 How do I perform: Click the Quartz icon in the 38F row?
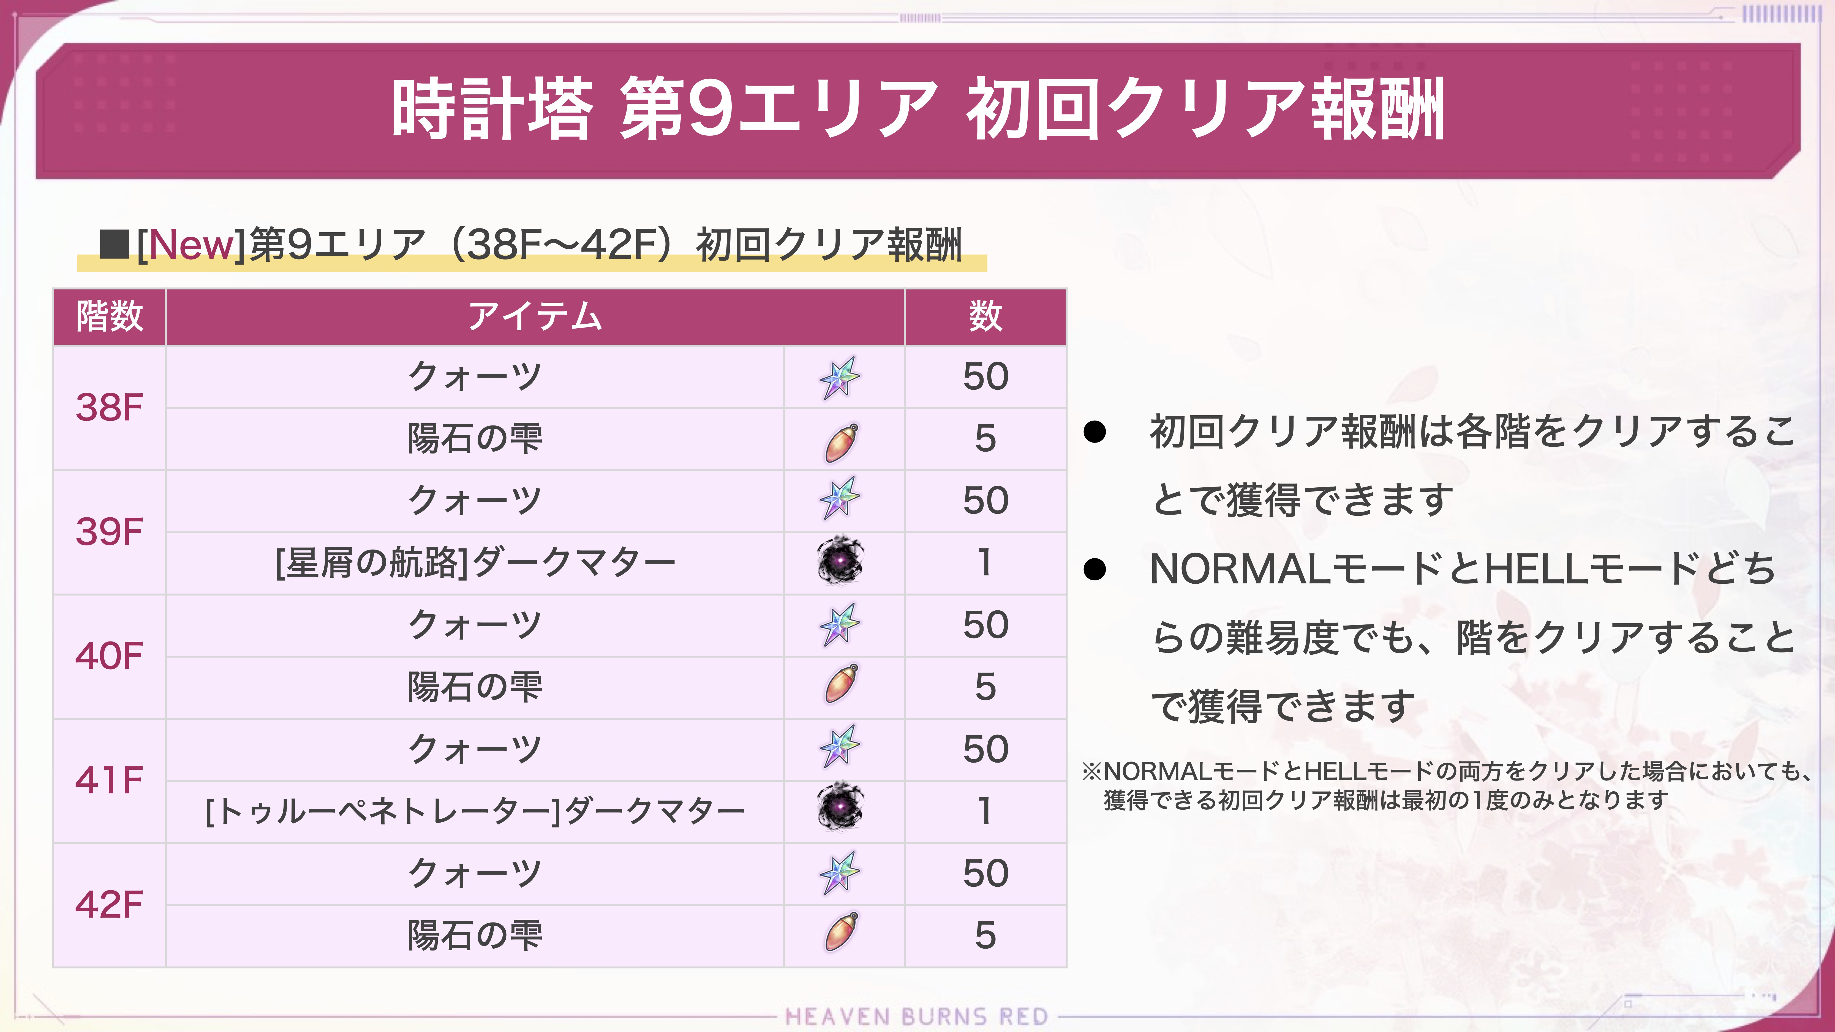point(840,378)
